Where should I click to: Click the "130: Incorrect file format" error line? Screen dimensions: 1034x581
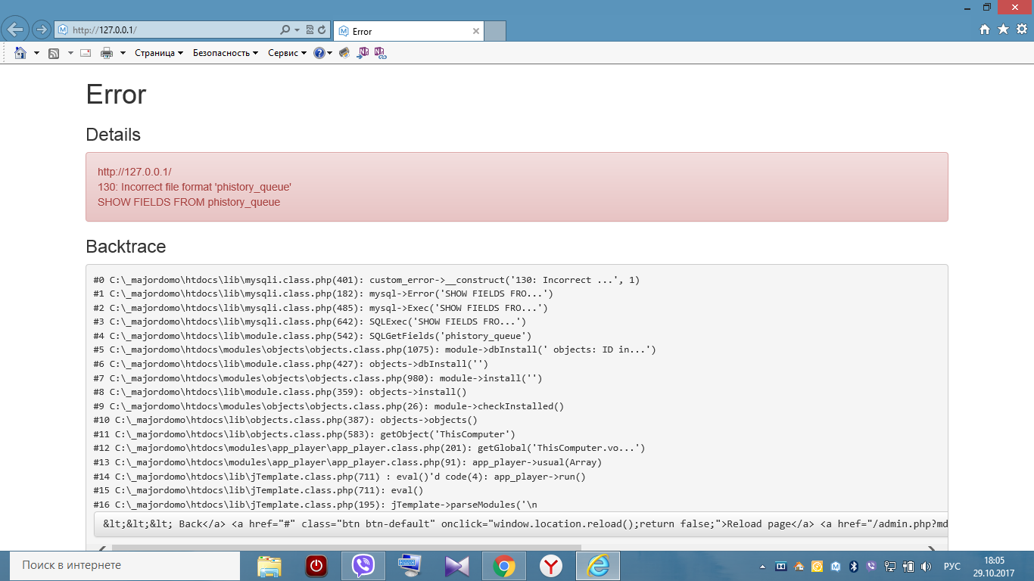click(195, 187)
